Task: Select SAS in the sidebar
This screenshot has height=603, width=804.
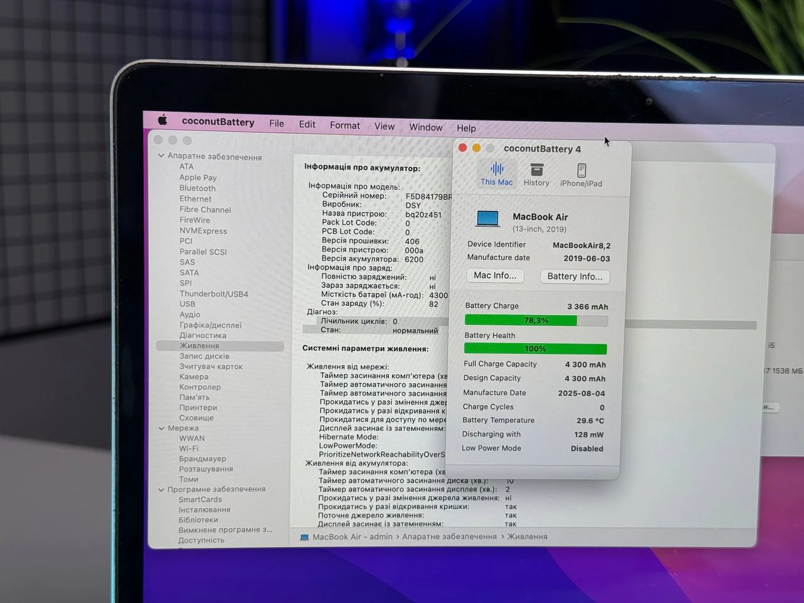Action: (x=187, y=263)
